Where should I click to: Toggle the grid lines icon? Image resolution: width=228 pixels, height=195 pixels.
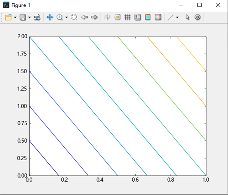click(127, 17)
